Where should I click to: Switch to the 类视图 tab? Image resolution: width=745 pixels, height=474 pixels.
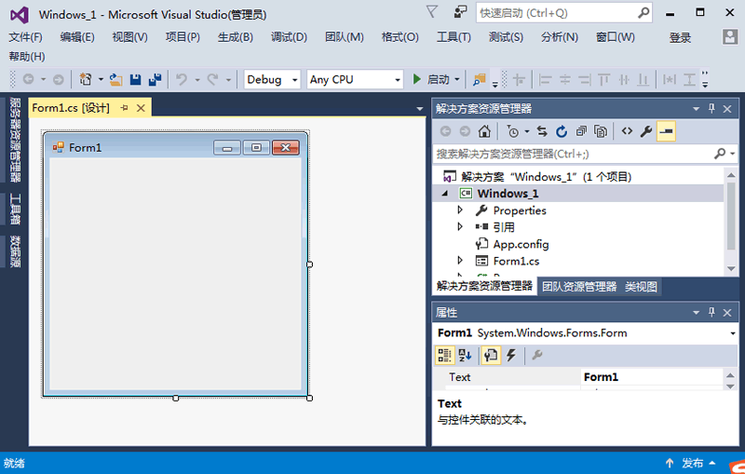[641, 287]
